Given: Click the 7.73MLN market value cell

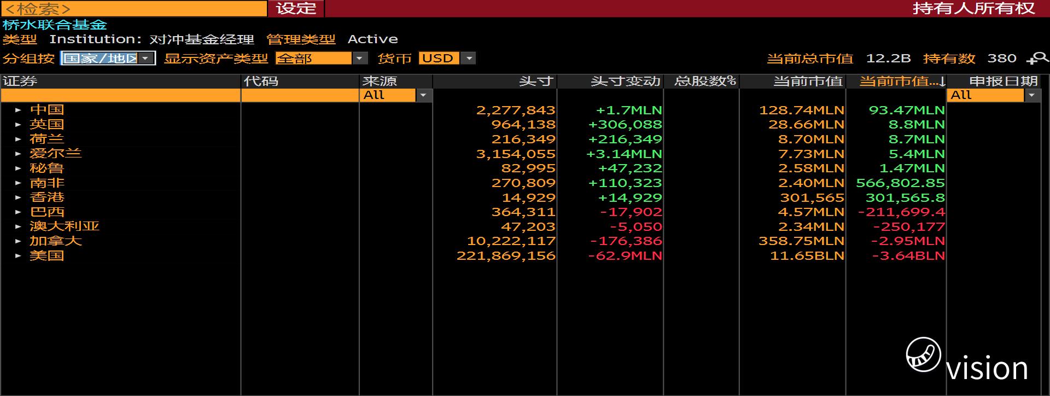Looking at the screenshot, I should (x=811, y=154).
